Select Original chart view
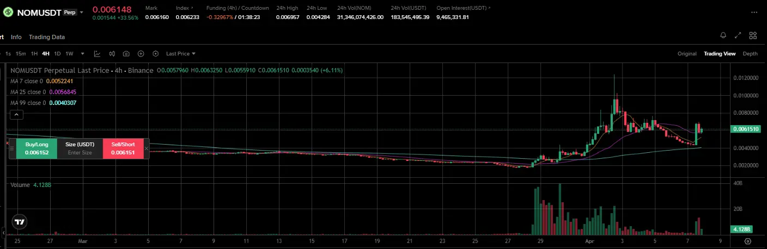 (687, 54)
